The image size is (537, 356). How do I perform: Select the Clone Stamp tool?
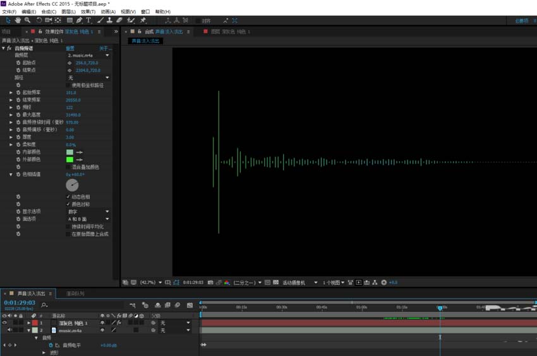tap(109, 21)
